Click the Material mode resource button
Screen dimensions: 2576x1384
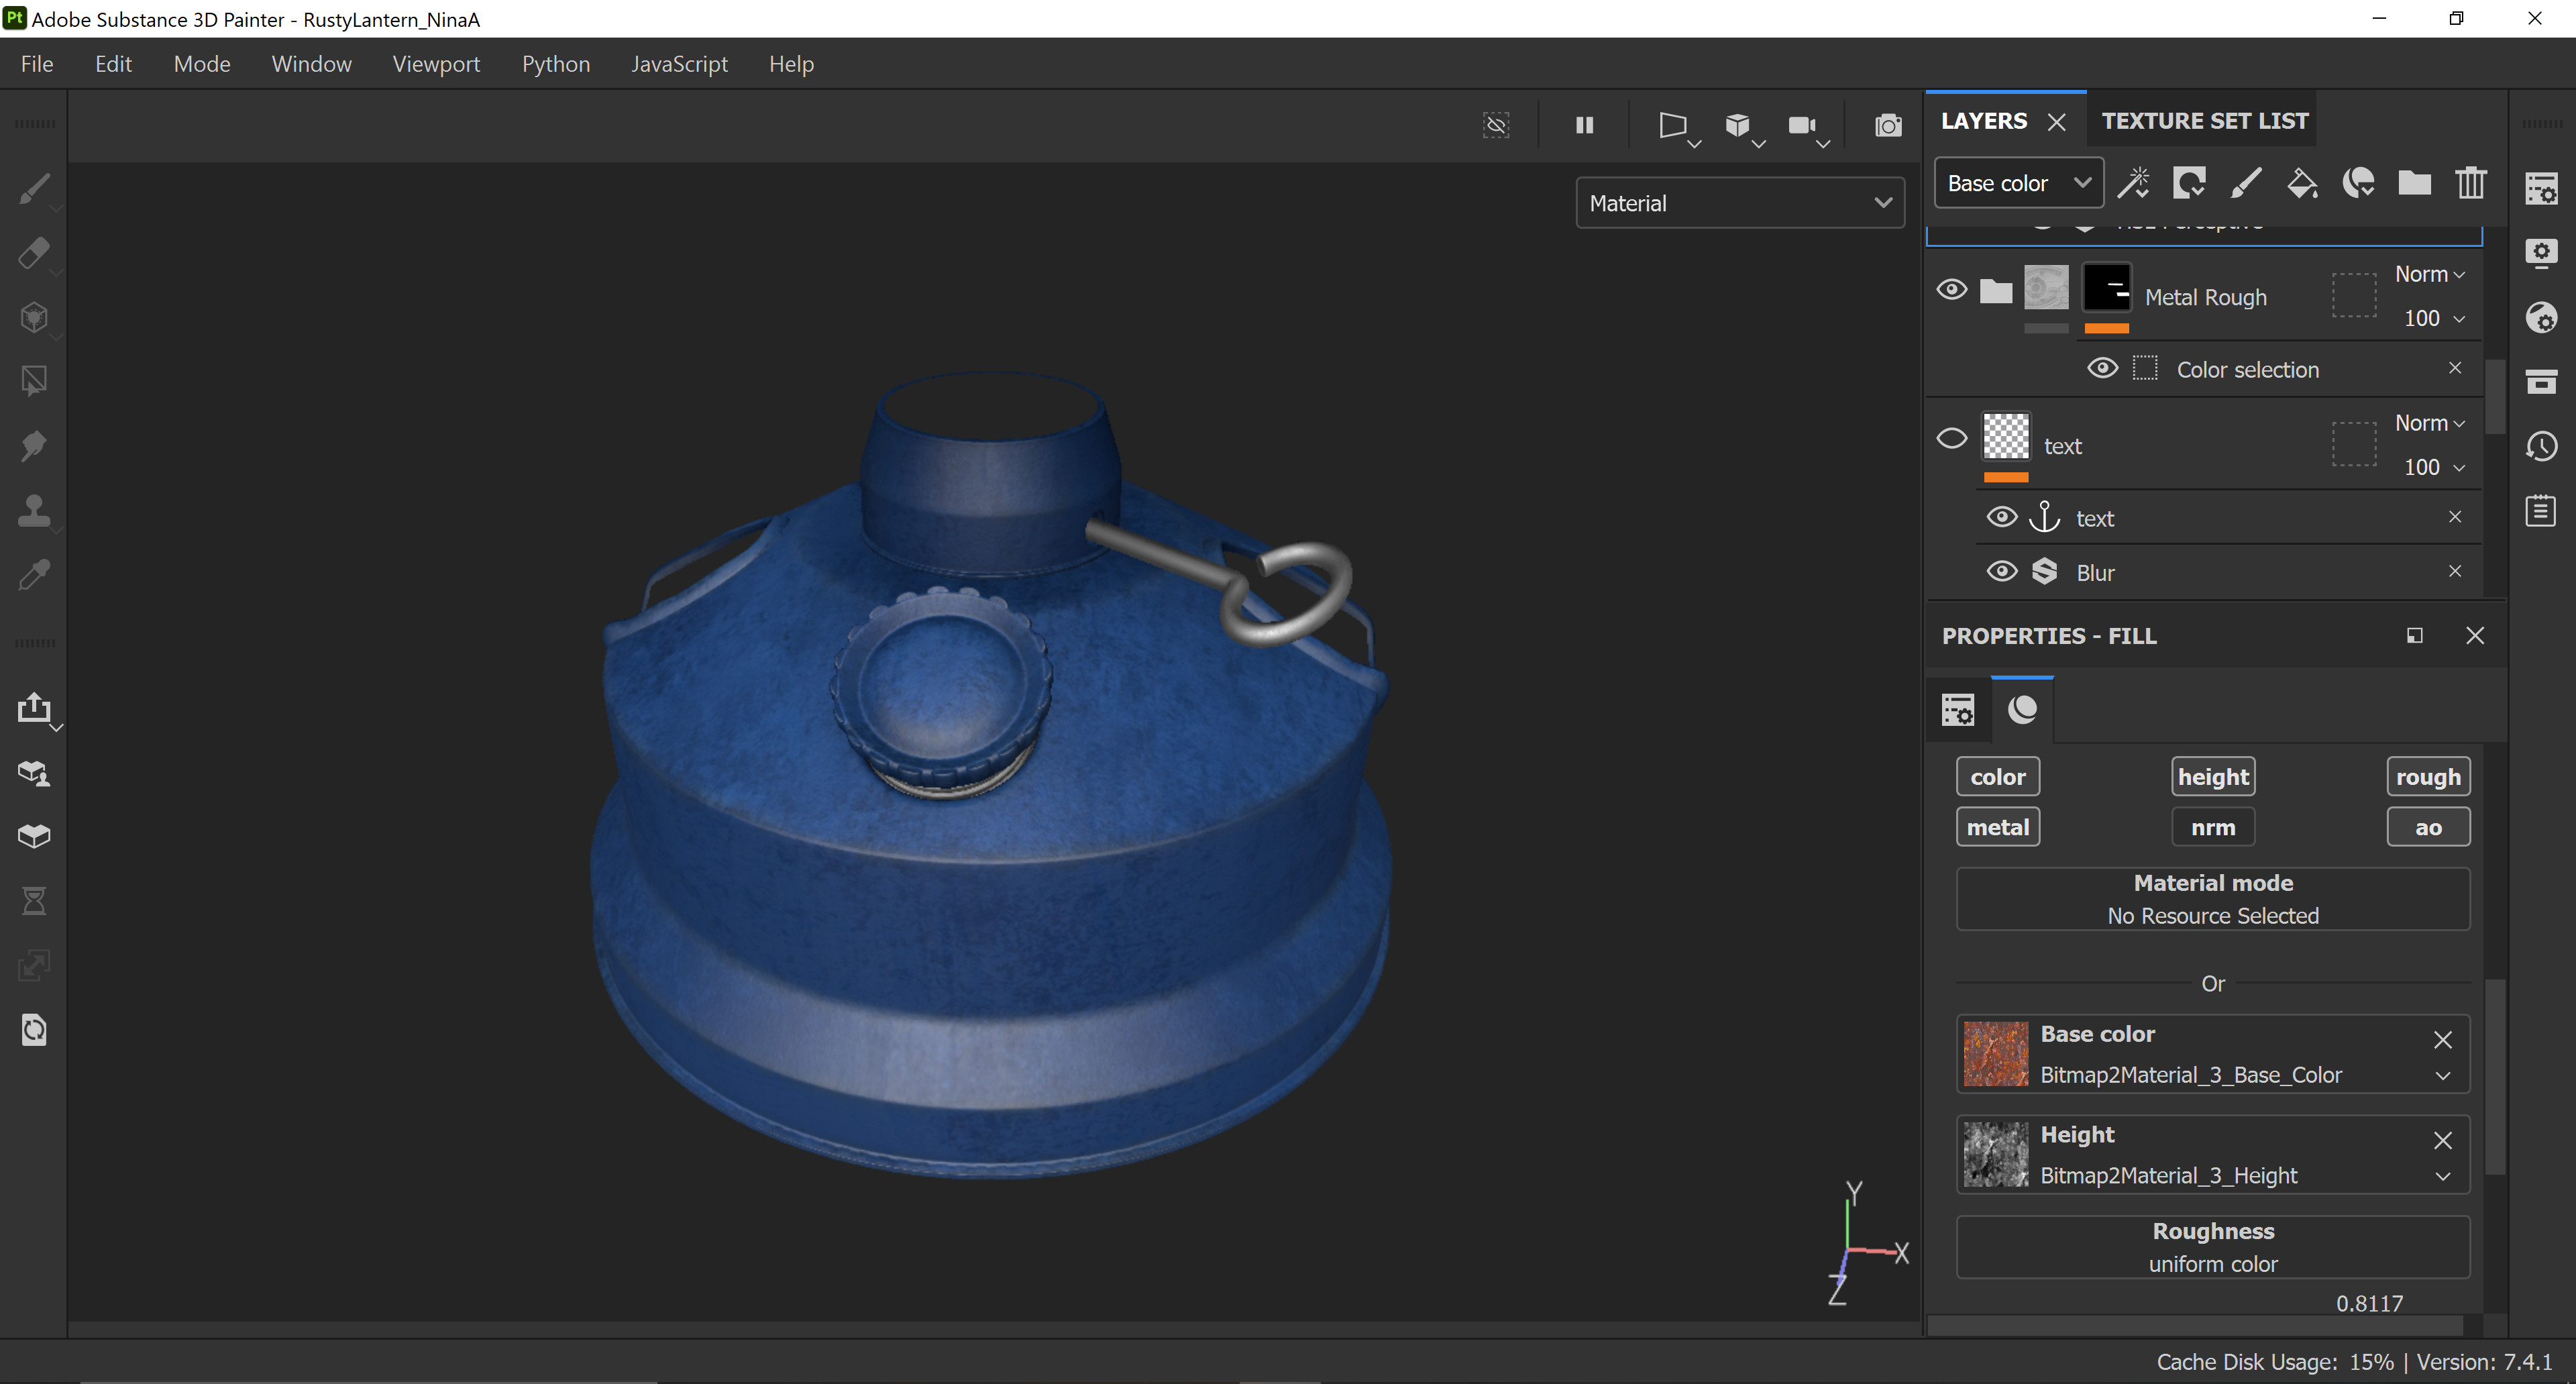click(x=2213, y=898)
